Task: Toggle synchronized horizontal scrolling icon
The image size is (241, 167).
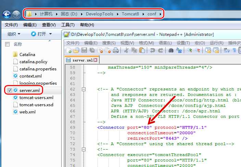Action: pyautogui.click(x=216, y=50)
